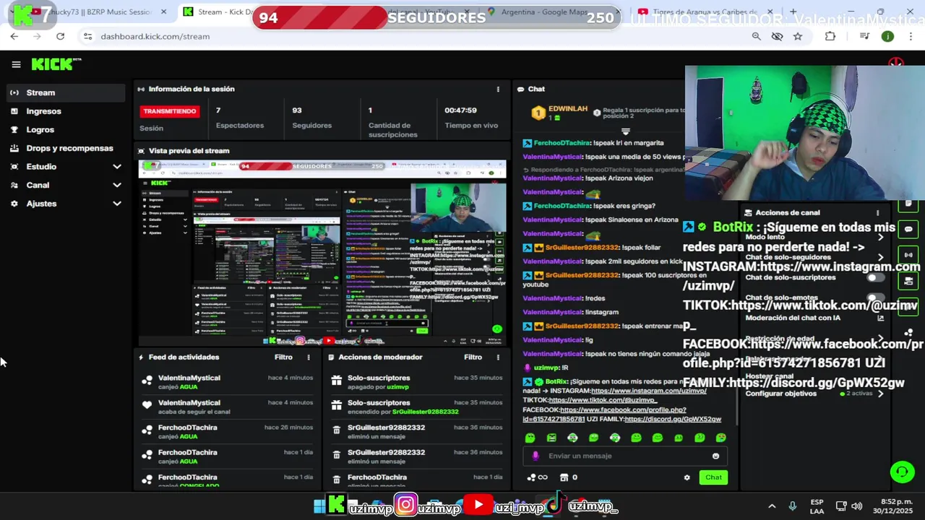925x520 pixels.
Task: Click the browser back arrow
Action: click(x=14, y=36)
